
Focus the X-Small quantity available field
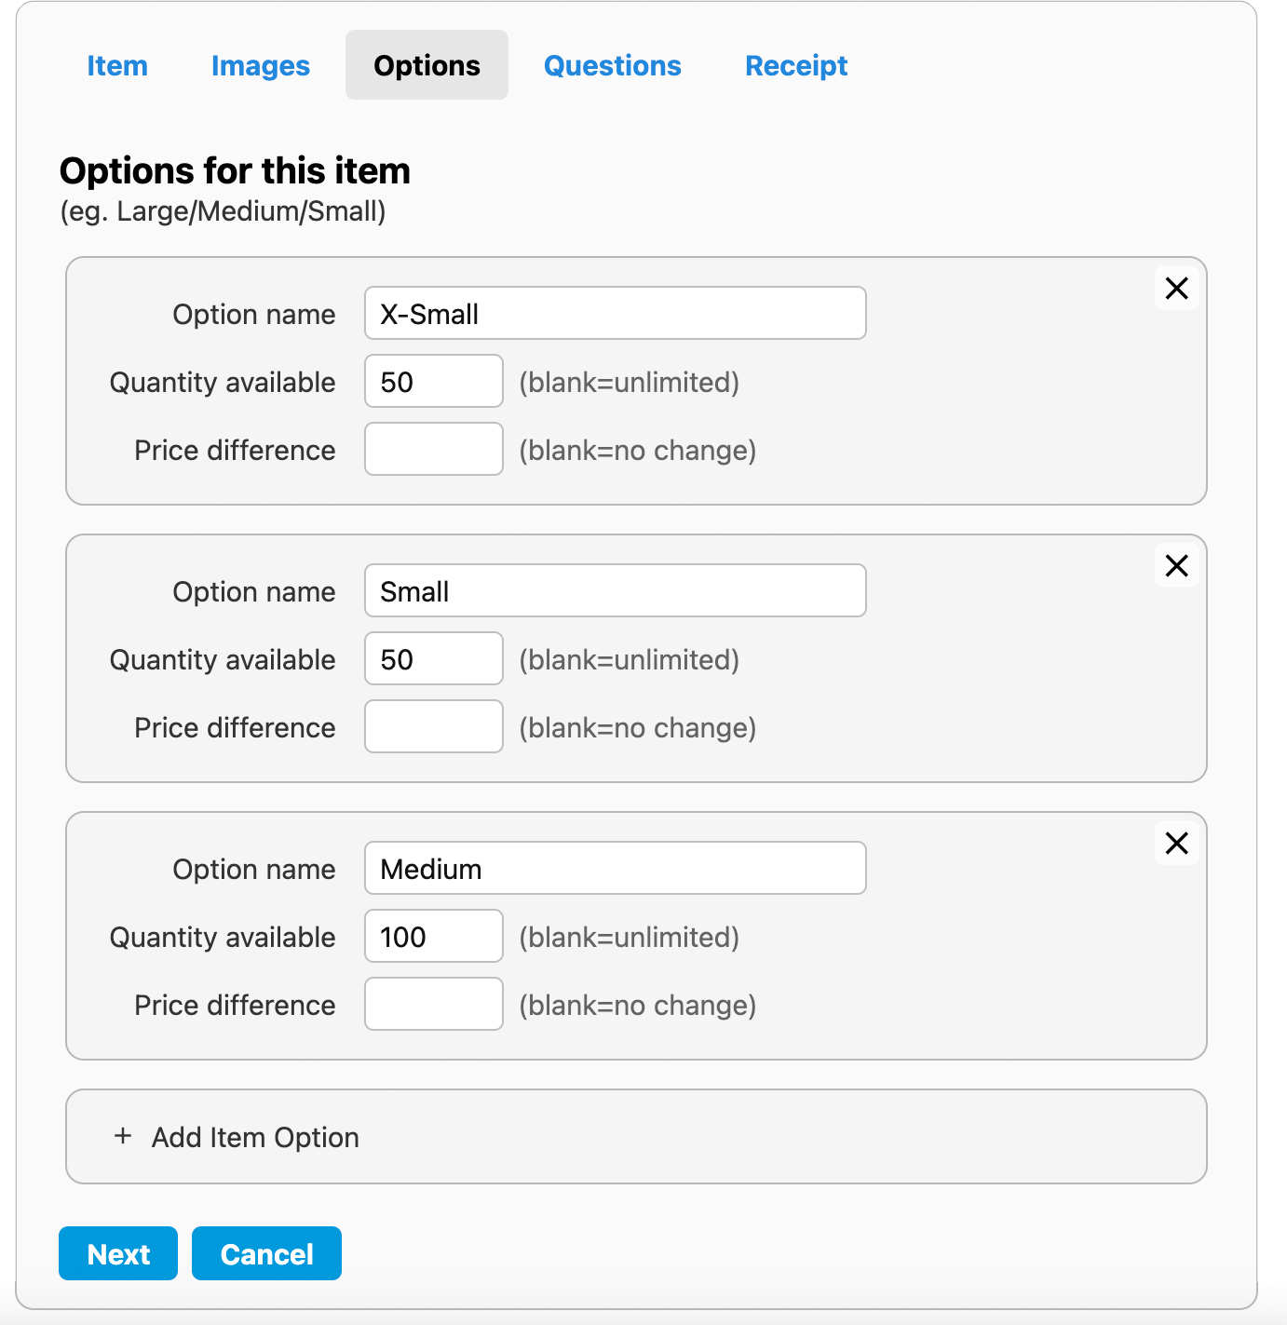[x=433, y=382]
